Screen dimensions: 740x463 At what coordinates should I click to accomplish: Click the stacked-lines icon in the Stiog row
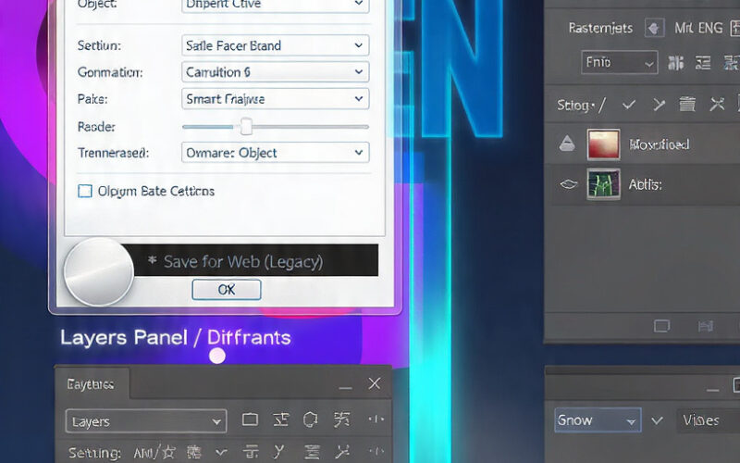[x=687, y=104]
